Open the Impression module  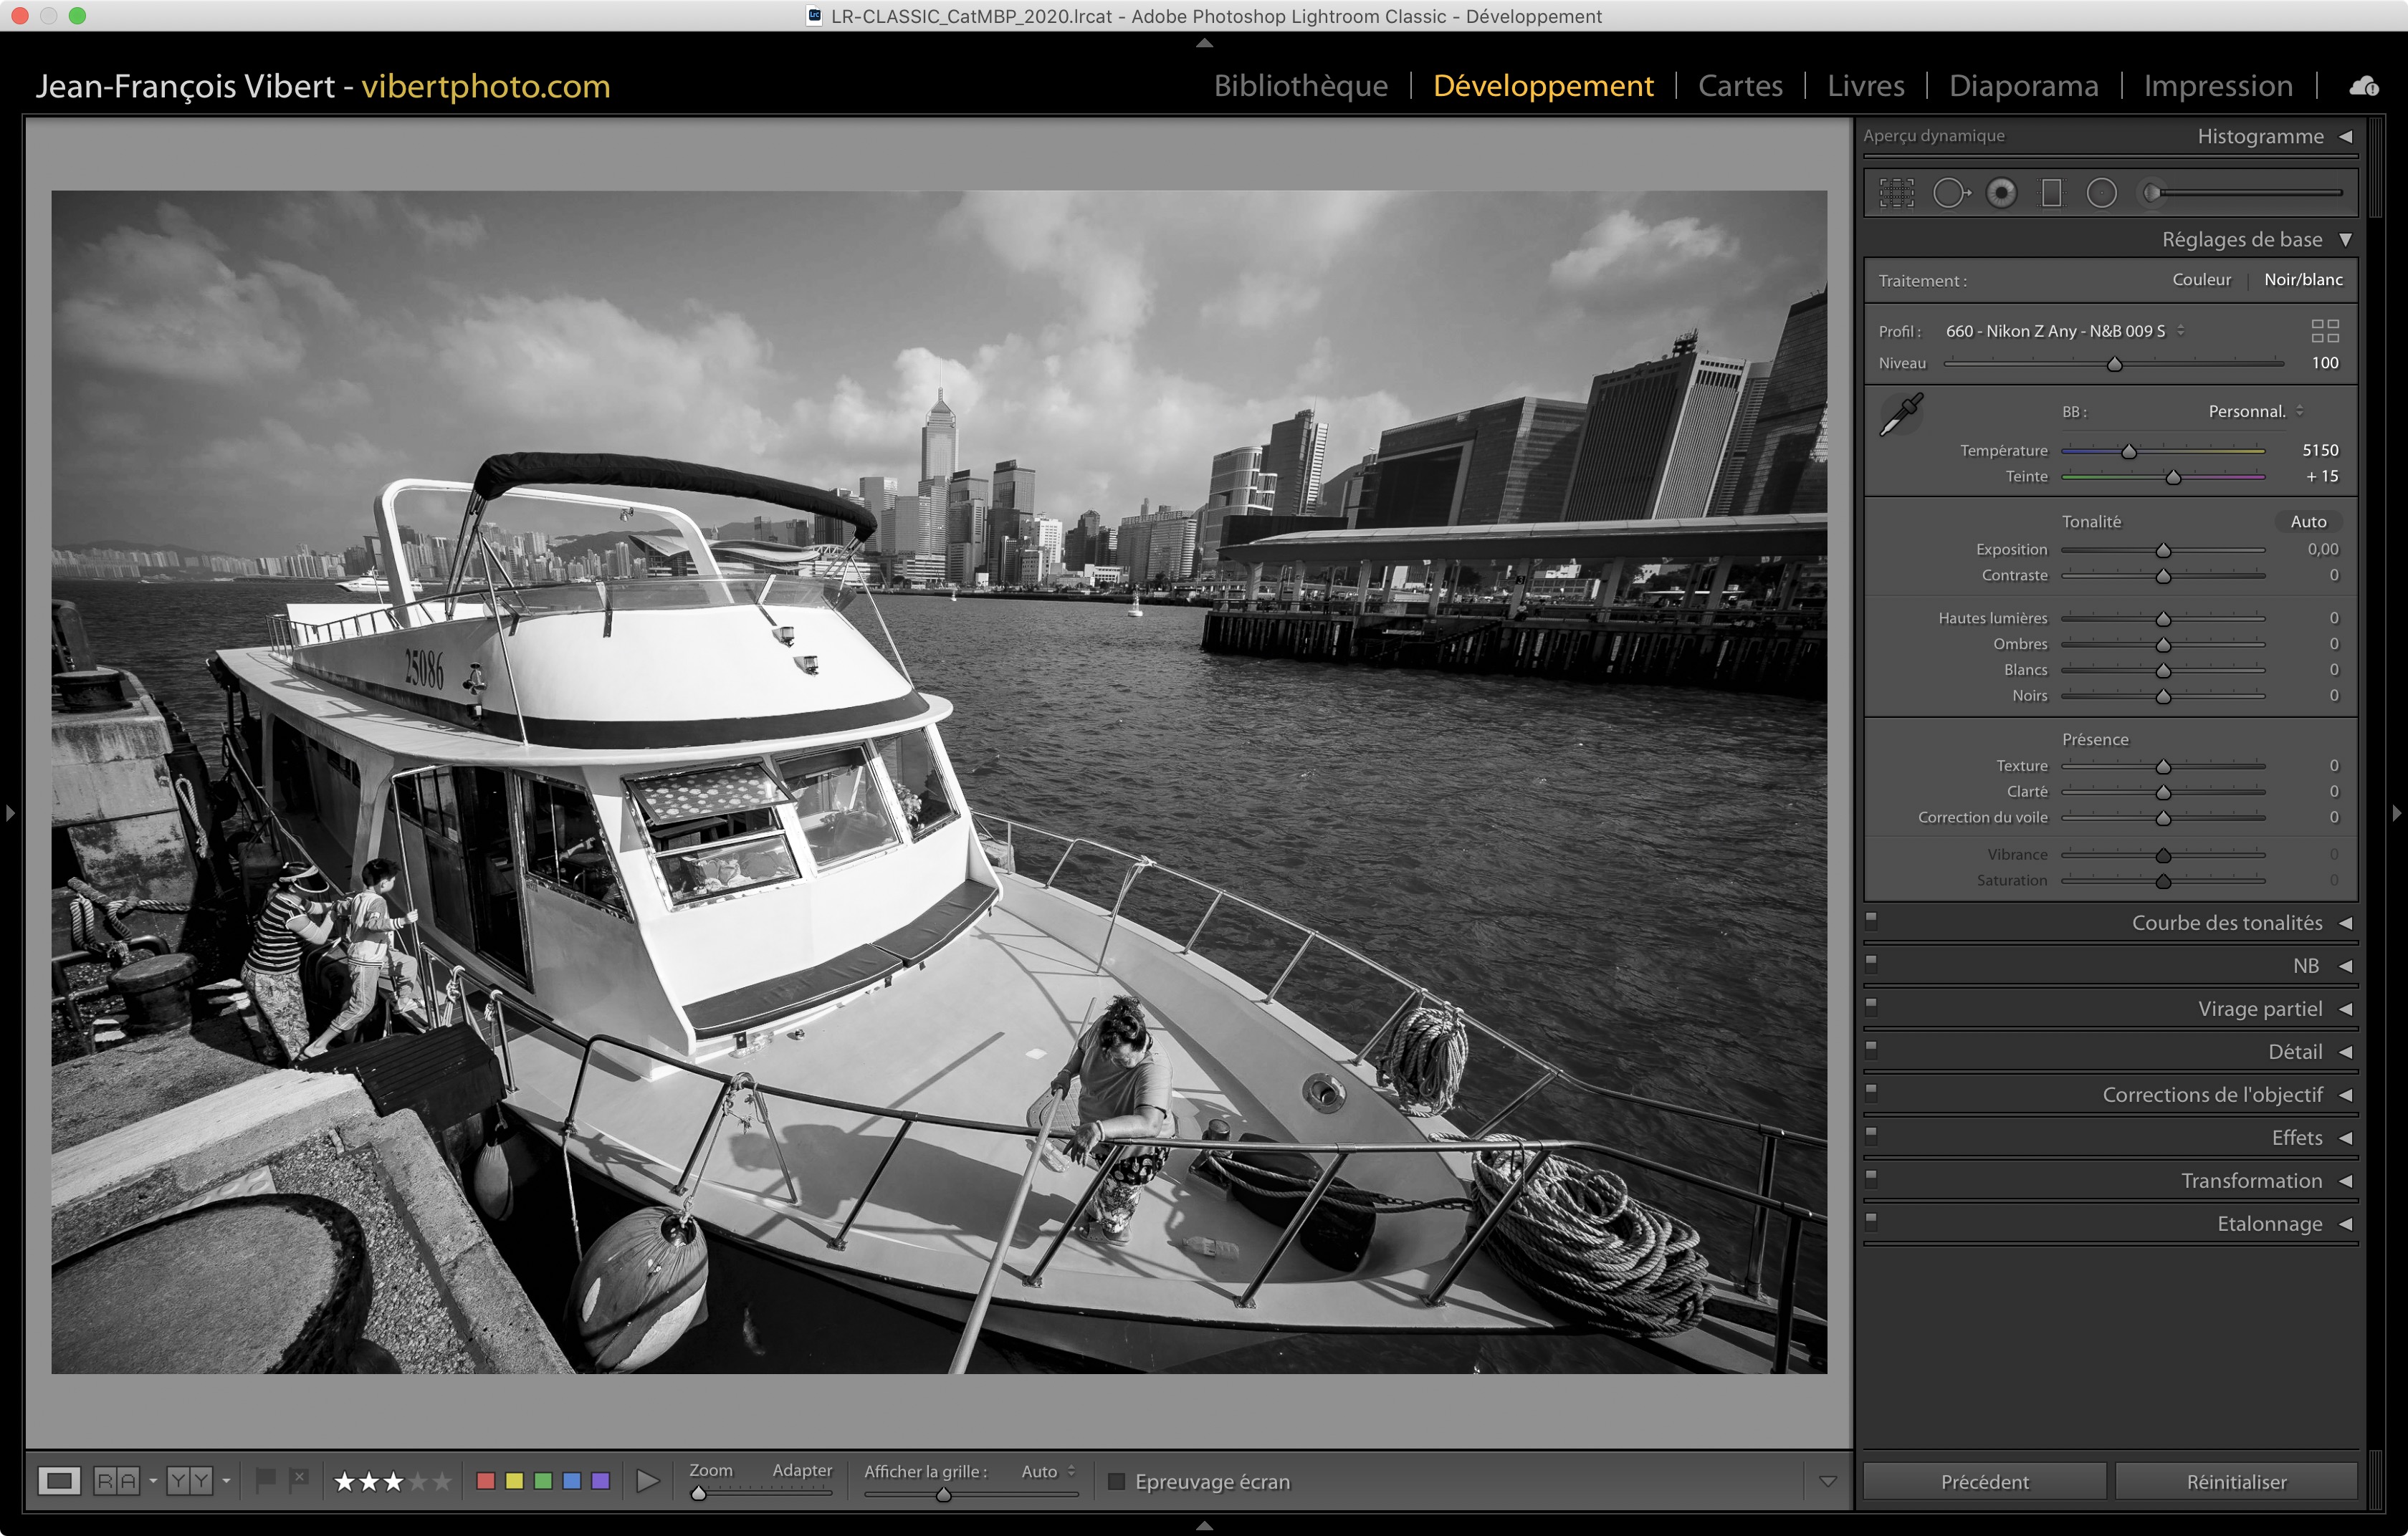pyautogui.click(x=2217, y=86)
